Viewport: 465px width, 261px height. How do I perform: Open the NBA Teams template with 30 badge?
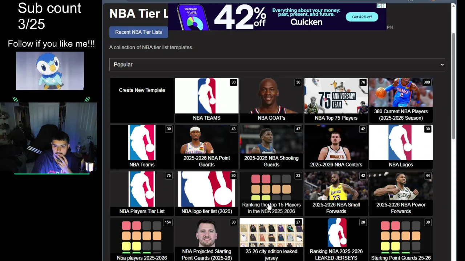pos(142,147)
